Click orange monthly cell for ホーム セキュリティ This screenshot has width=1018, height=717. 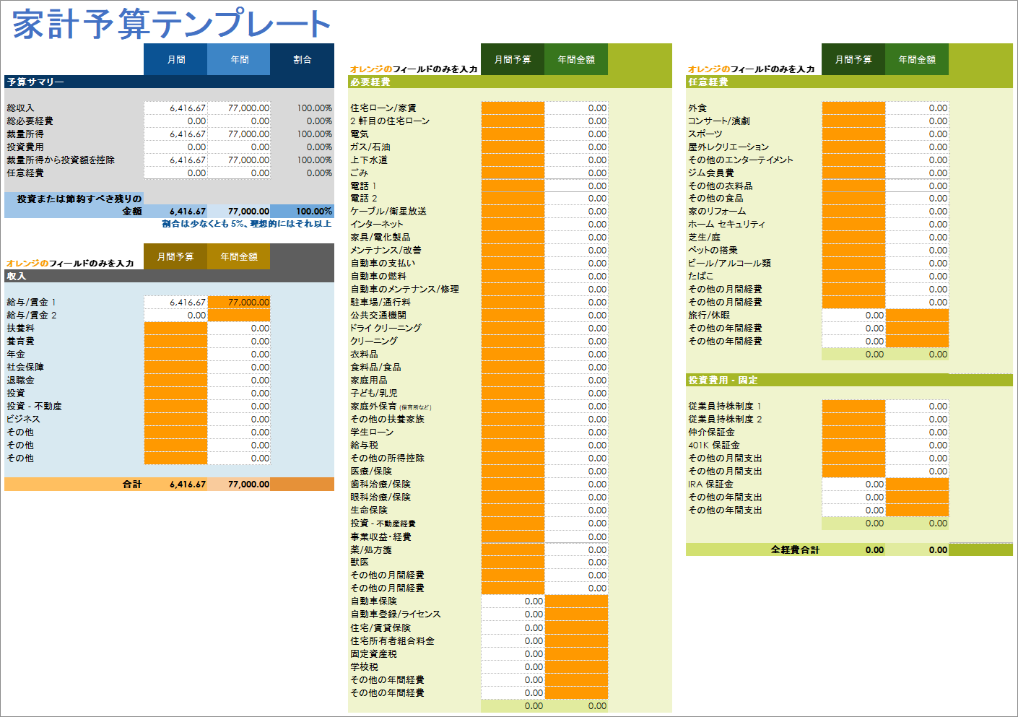coord(853,224)
